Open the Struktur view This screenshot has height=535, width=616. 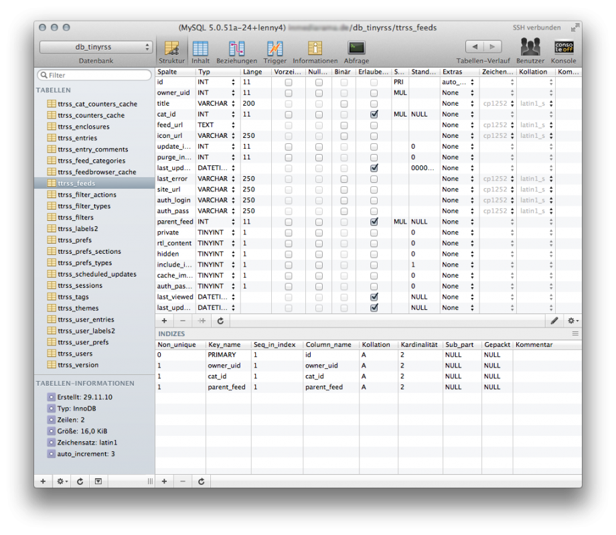click(x=171, y=52)
